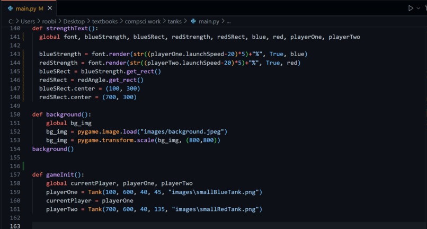This screenshot has width=427, height=229.
Task: Close the main.py editor tab
Action: (x=50, y=8)
